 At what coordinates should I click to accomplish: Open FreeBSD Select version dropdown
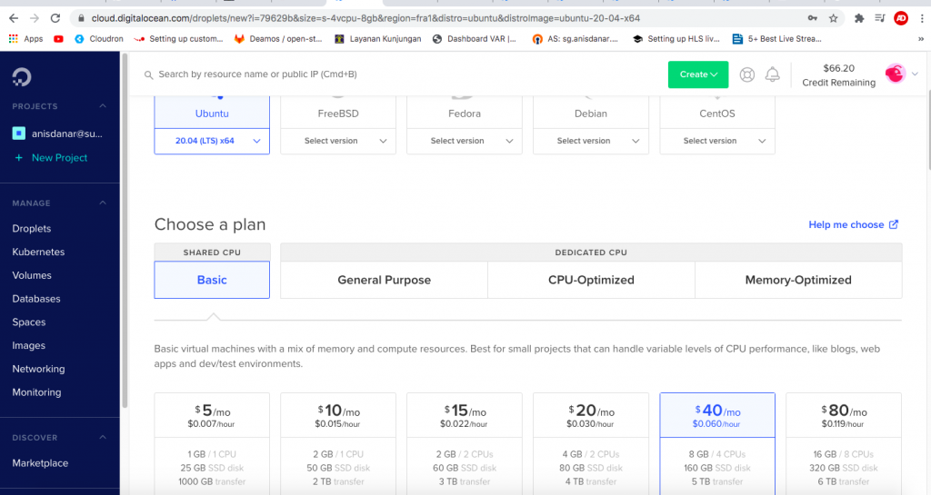pos(338,141)
